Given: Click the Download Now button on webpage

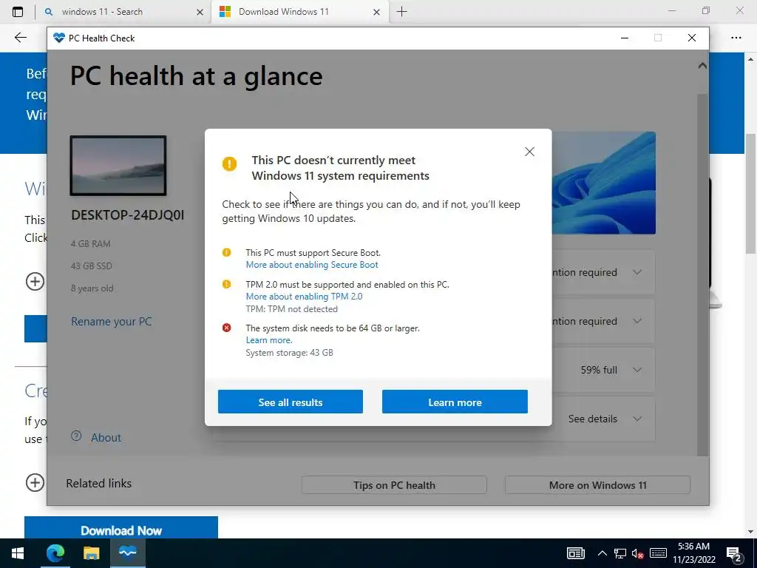Looking at the screenshot, I should point(121,528).
